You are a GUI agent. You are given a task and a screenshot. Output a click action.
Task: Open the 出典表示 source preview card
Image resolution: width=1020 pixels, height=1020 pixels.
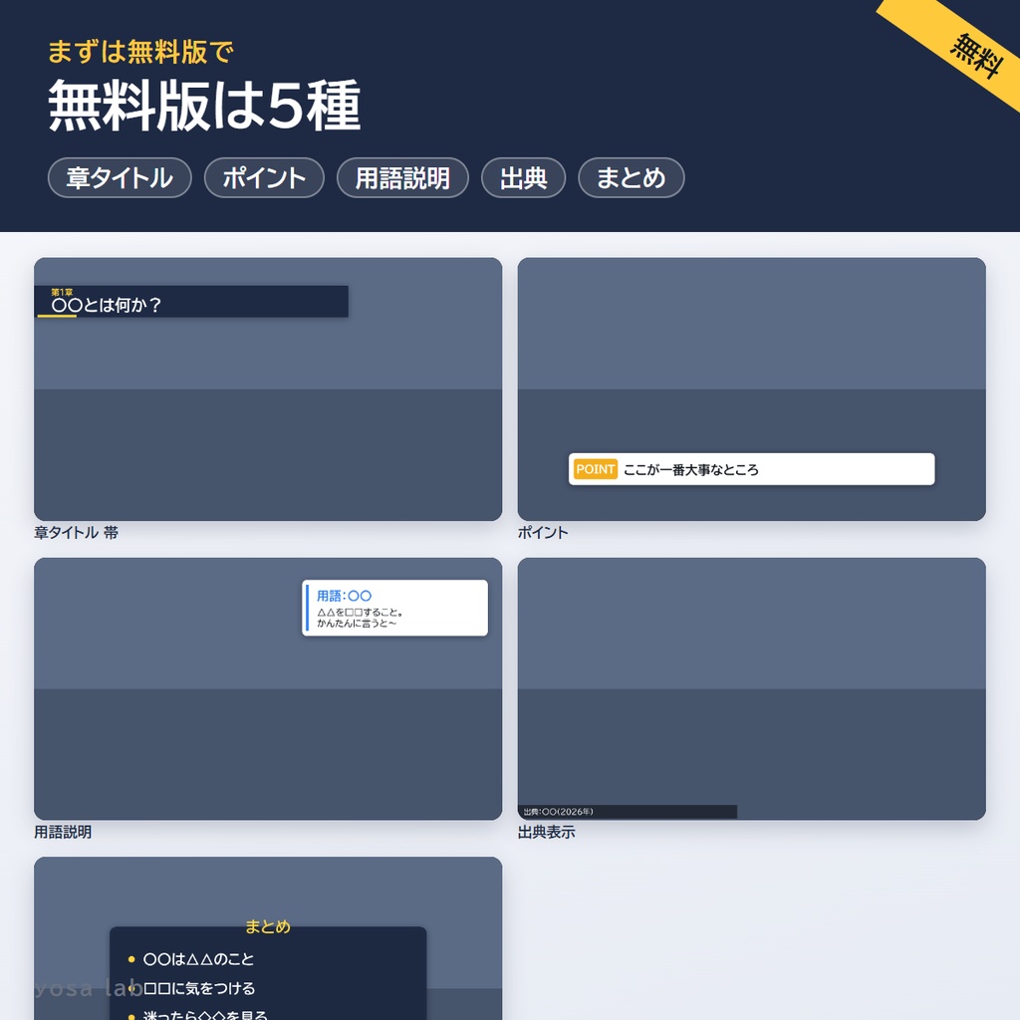click(752, 689)
